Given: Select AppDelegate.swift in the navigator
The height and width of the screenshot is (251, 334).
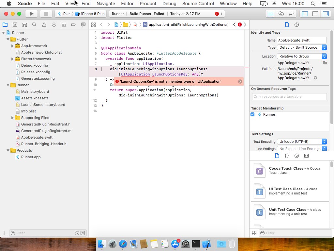Looking at the screenshot, I should (x=37, y=138).
